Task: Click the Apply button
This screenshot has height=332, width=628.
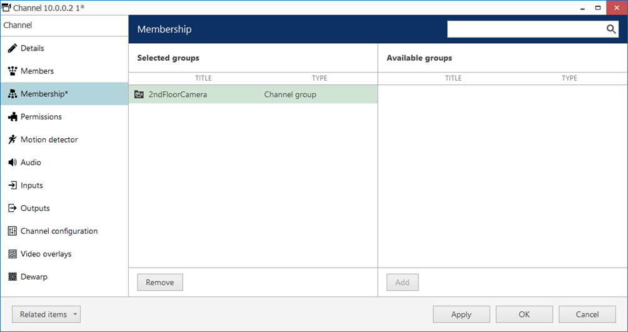Action: (461, 314)
